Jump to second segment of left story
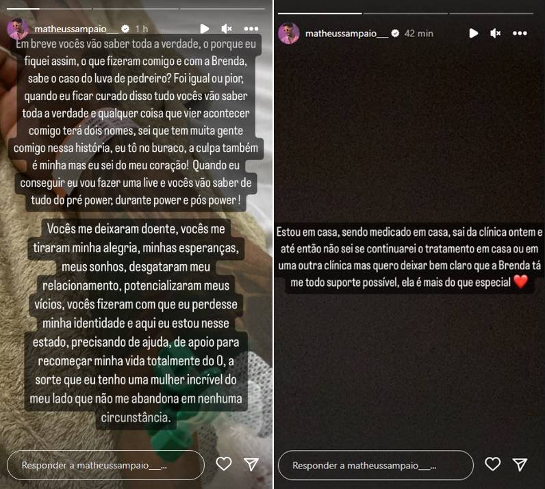This screenshot has height=489, width=545. tap(136, 8)
